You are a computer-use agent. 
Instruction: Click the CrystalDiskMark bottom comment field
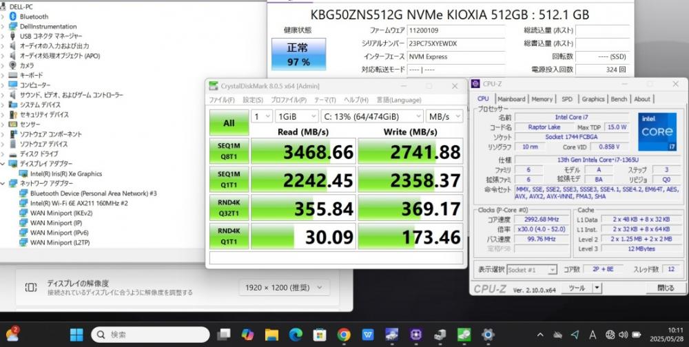point(336,258)
